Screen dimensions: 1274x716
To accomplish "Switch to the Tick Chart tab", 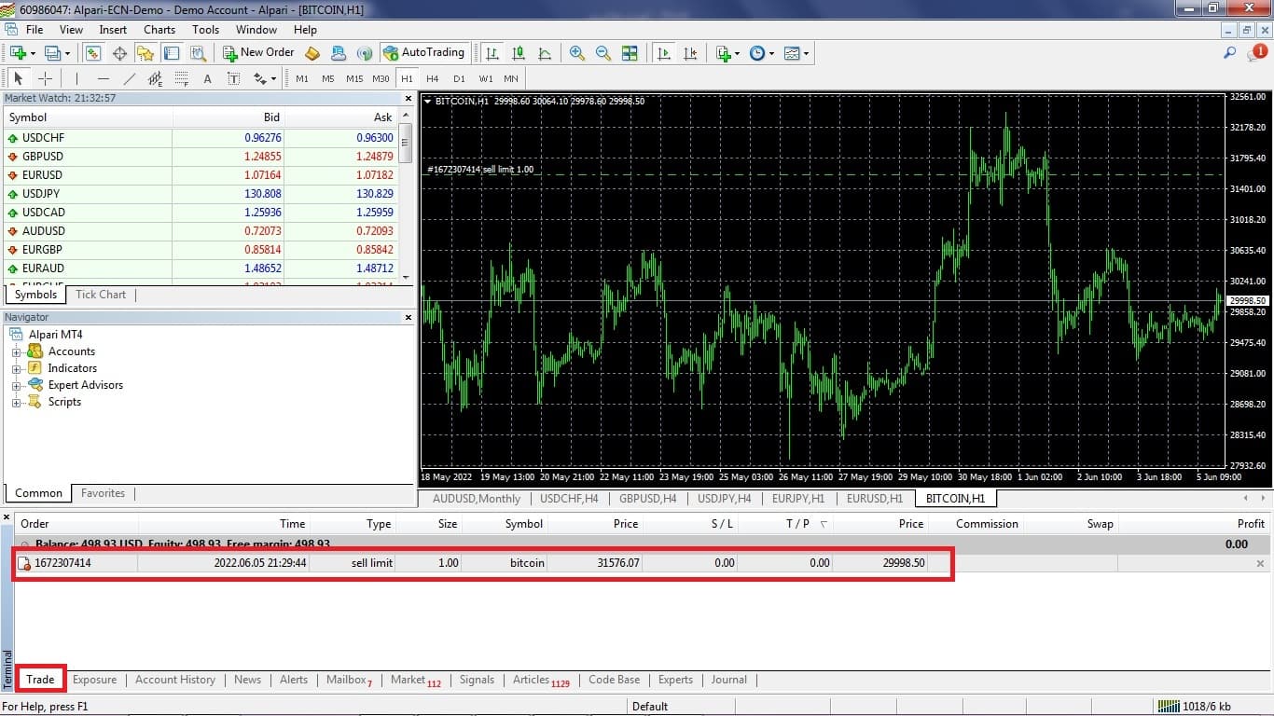I will point(101,295).
